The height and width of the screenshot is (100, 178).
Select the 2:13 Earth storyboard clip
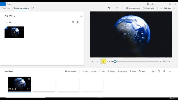(19, 84)
